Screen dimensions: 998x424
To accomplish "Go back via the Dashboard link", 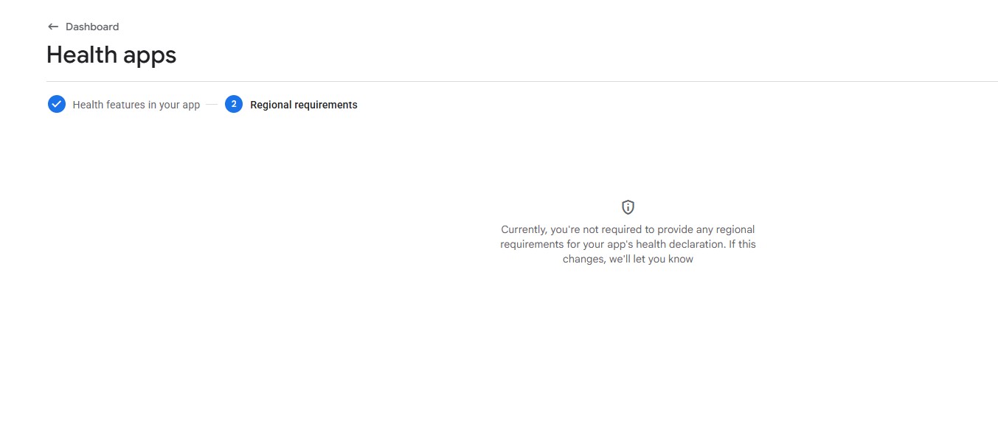I will 91,27.
